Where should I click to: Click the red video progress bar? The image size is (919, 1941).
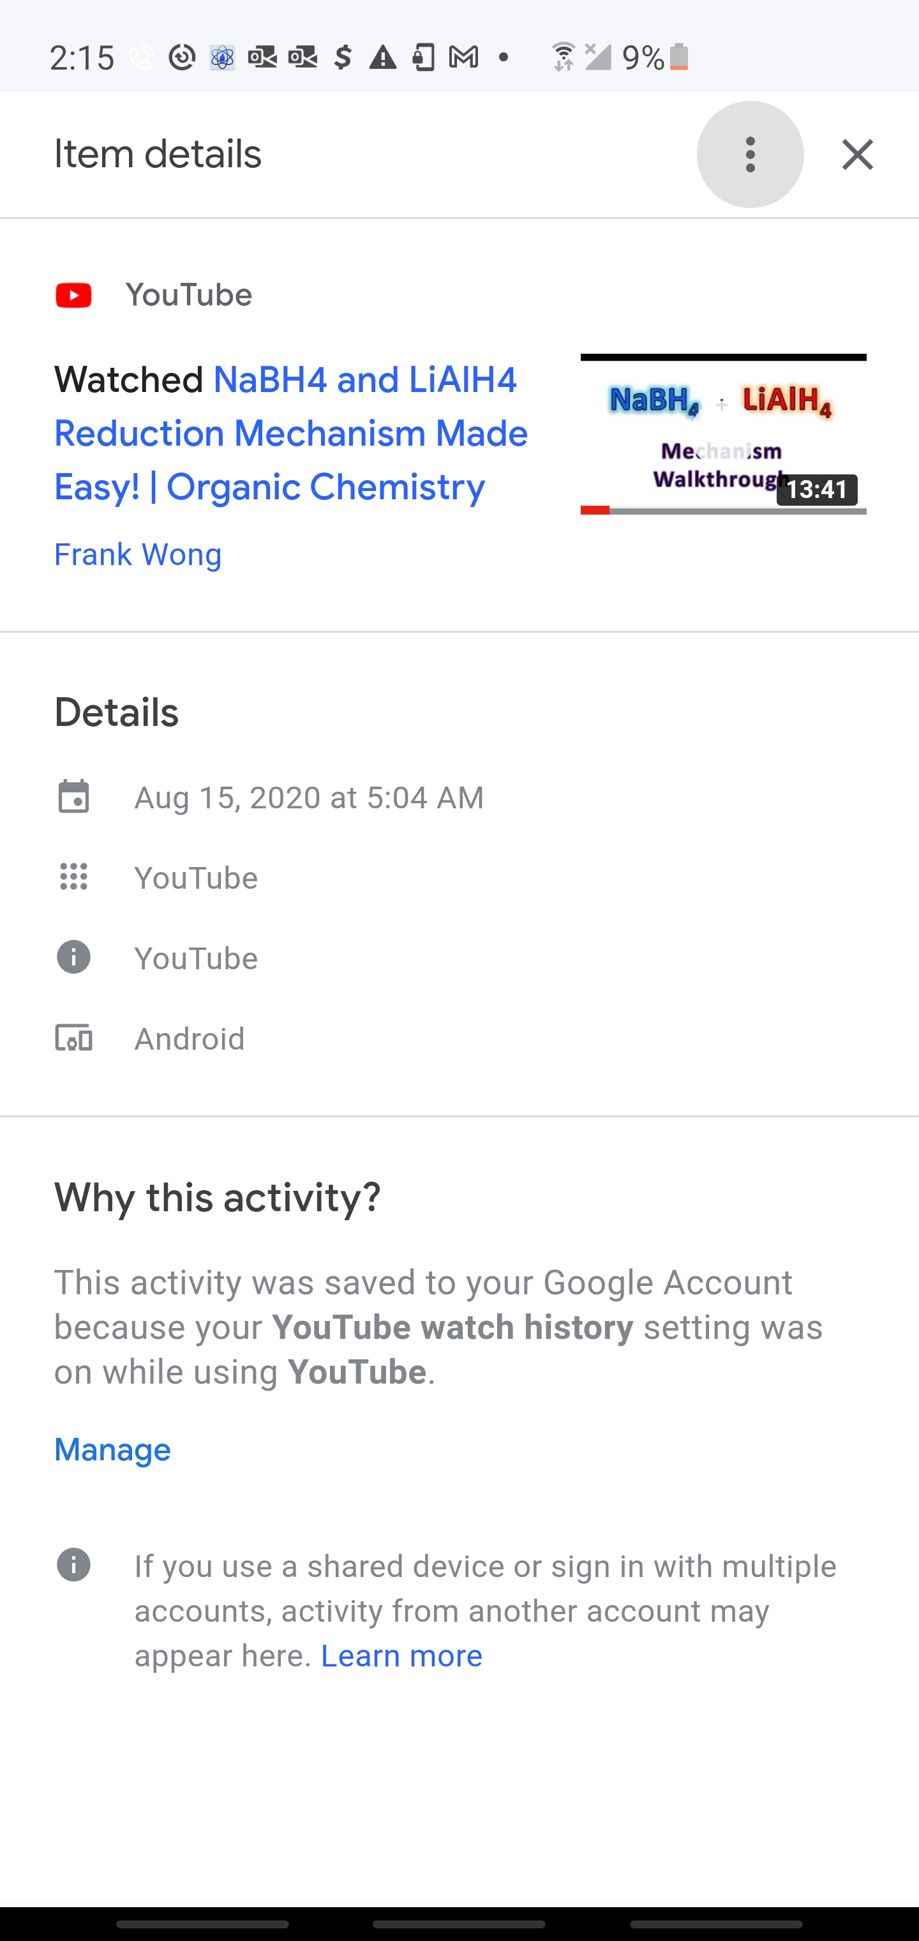tap(595, 510)
